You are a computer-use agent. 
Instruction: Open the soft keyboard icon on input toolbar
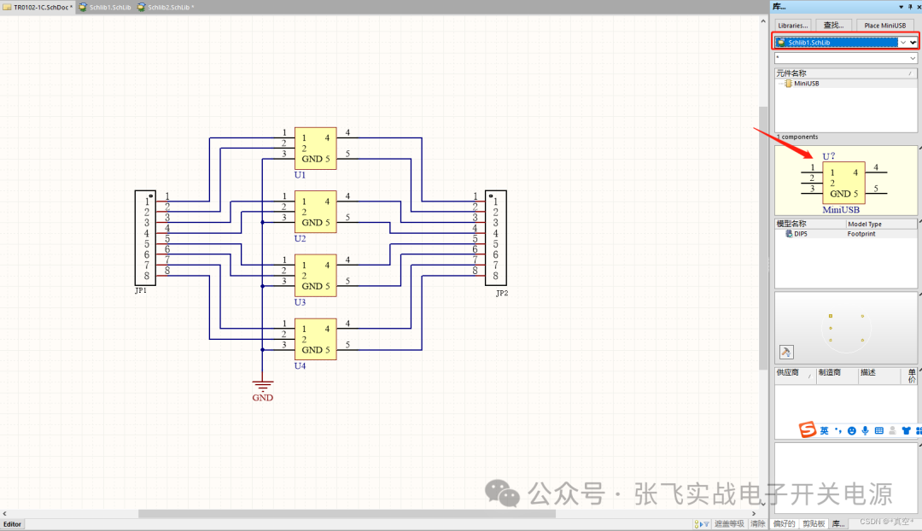pyautogui.click(x=879, y=430)
